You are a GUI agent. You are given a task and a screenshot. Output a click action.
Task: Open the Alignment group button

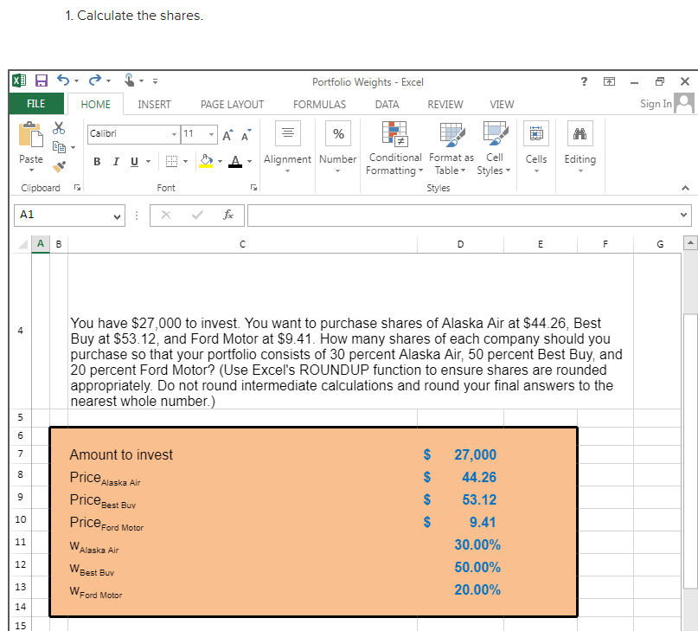(x=287, y=147)
